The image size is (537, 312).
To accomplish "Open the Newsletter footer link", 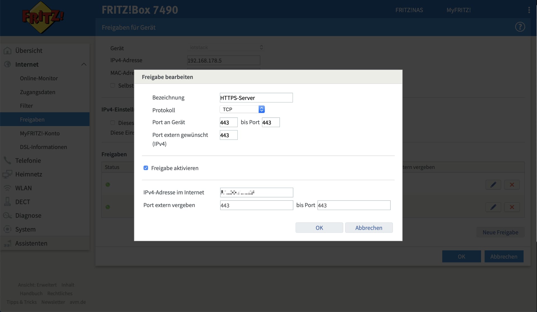I will [x=53, y=302].
